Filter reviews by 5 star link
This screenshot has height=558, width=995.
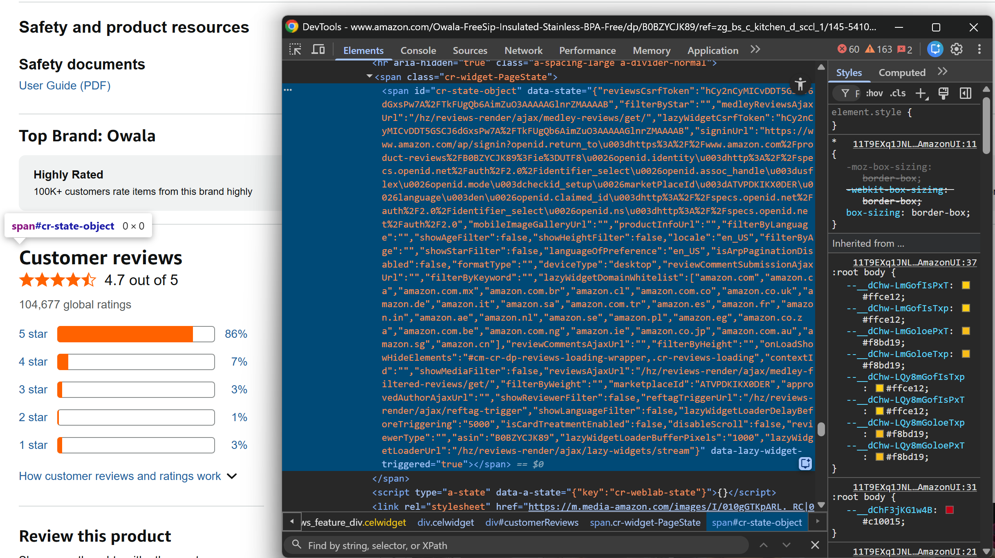pyautogui.click(x=33, y=334)
